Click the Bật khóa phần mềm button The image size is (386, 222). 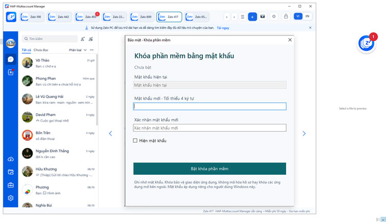pyautogui.click(x=210, y=169)
